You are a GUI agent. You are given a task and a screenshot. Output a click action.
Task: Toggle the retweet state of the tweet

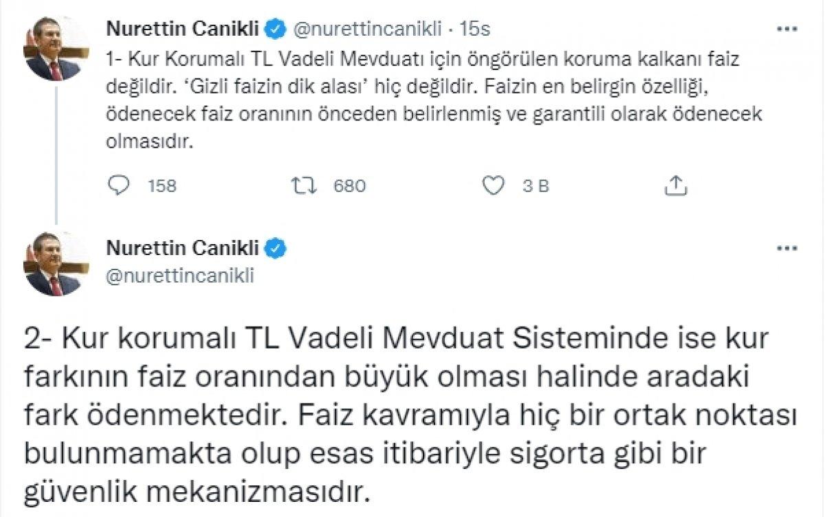[x=305, y=184]
